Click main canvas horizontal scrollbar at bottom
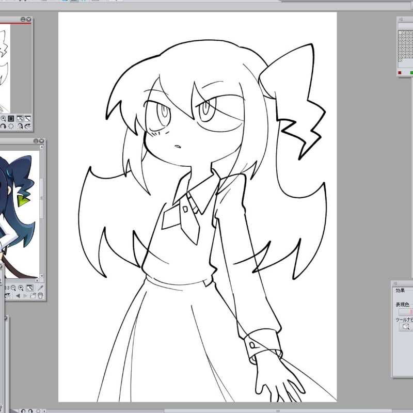Image resolution: width=413 pixels, height=413 pixels. 278,411
